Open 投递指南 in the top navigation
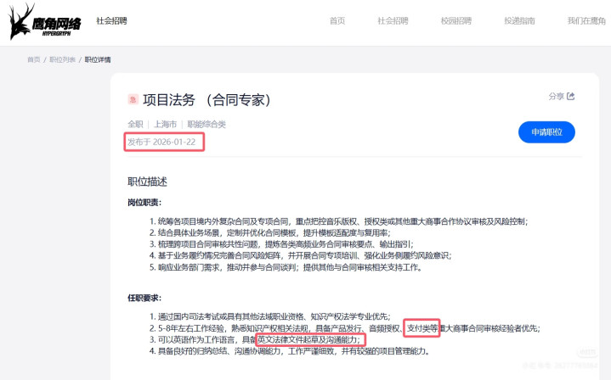 tap(519, 21)
